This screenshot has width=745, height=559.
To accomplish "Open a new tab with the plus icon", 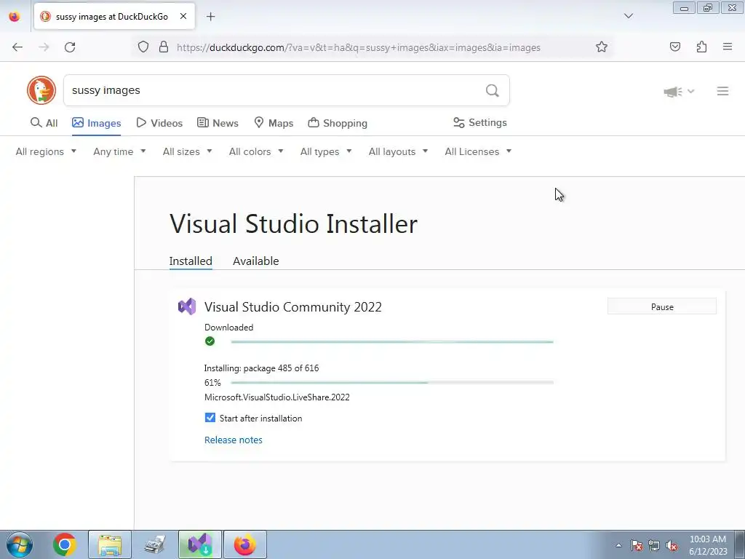I will [x=210, y=17].
